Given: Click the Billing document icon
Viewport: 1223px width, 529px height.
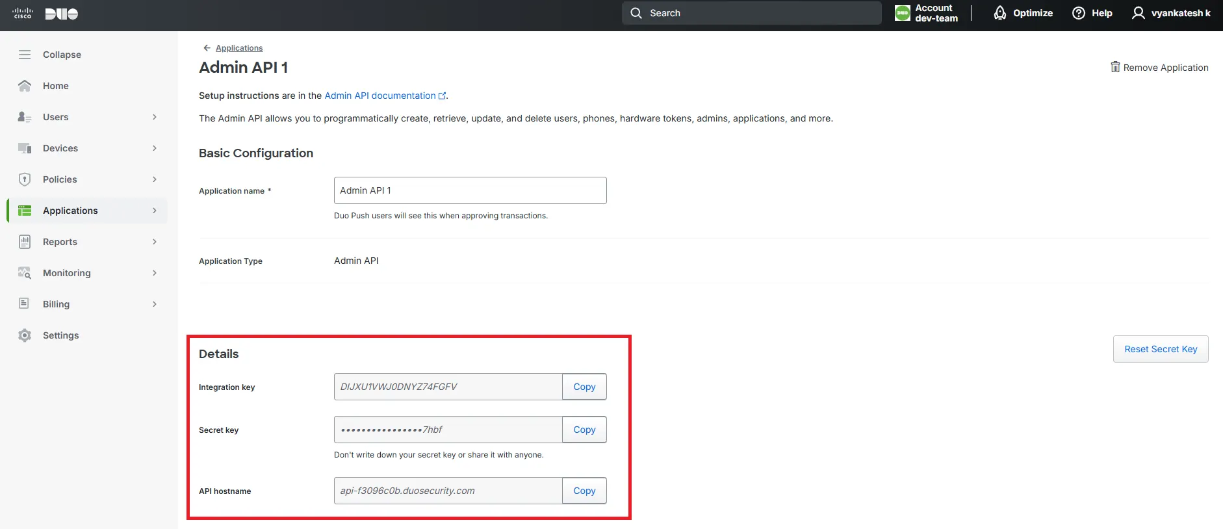Looking at the screenshot, I should click(24, 303).
